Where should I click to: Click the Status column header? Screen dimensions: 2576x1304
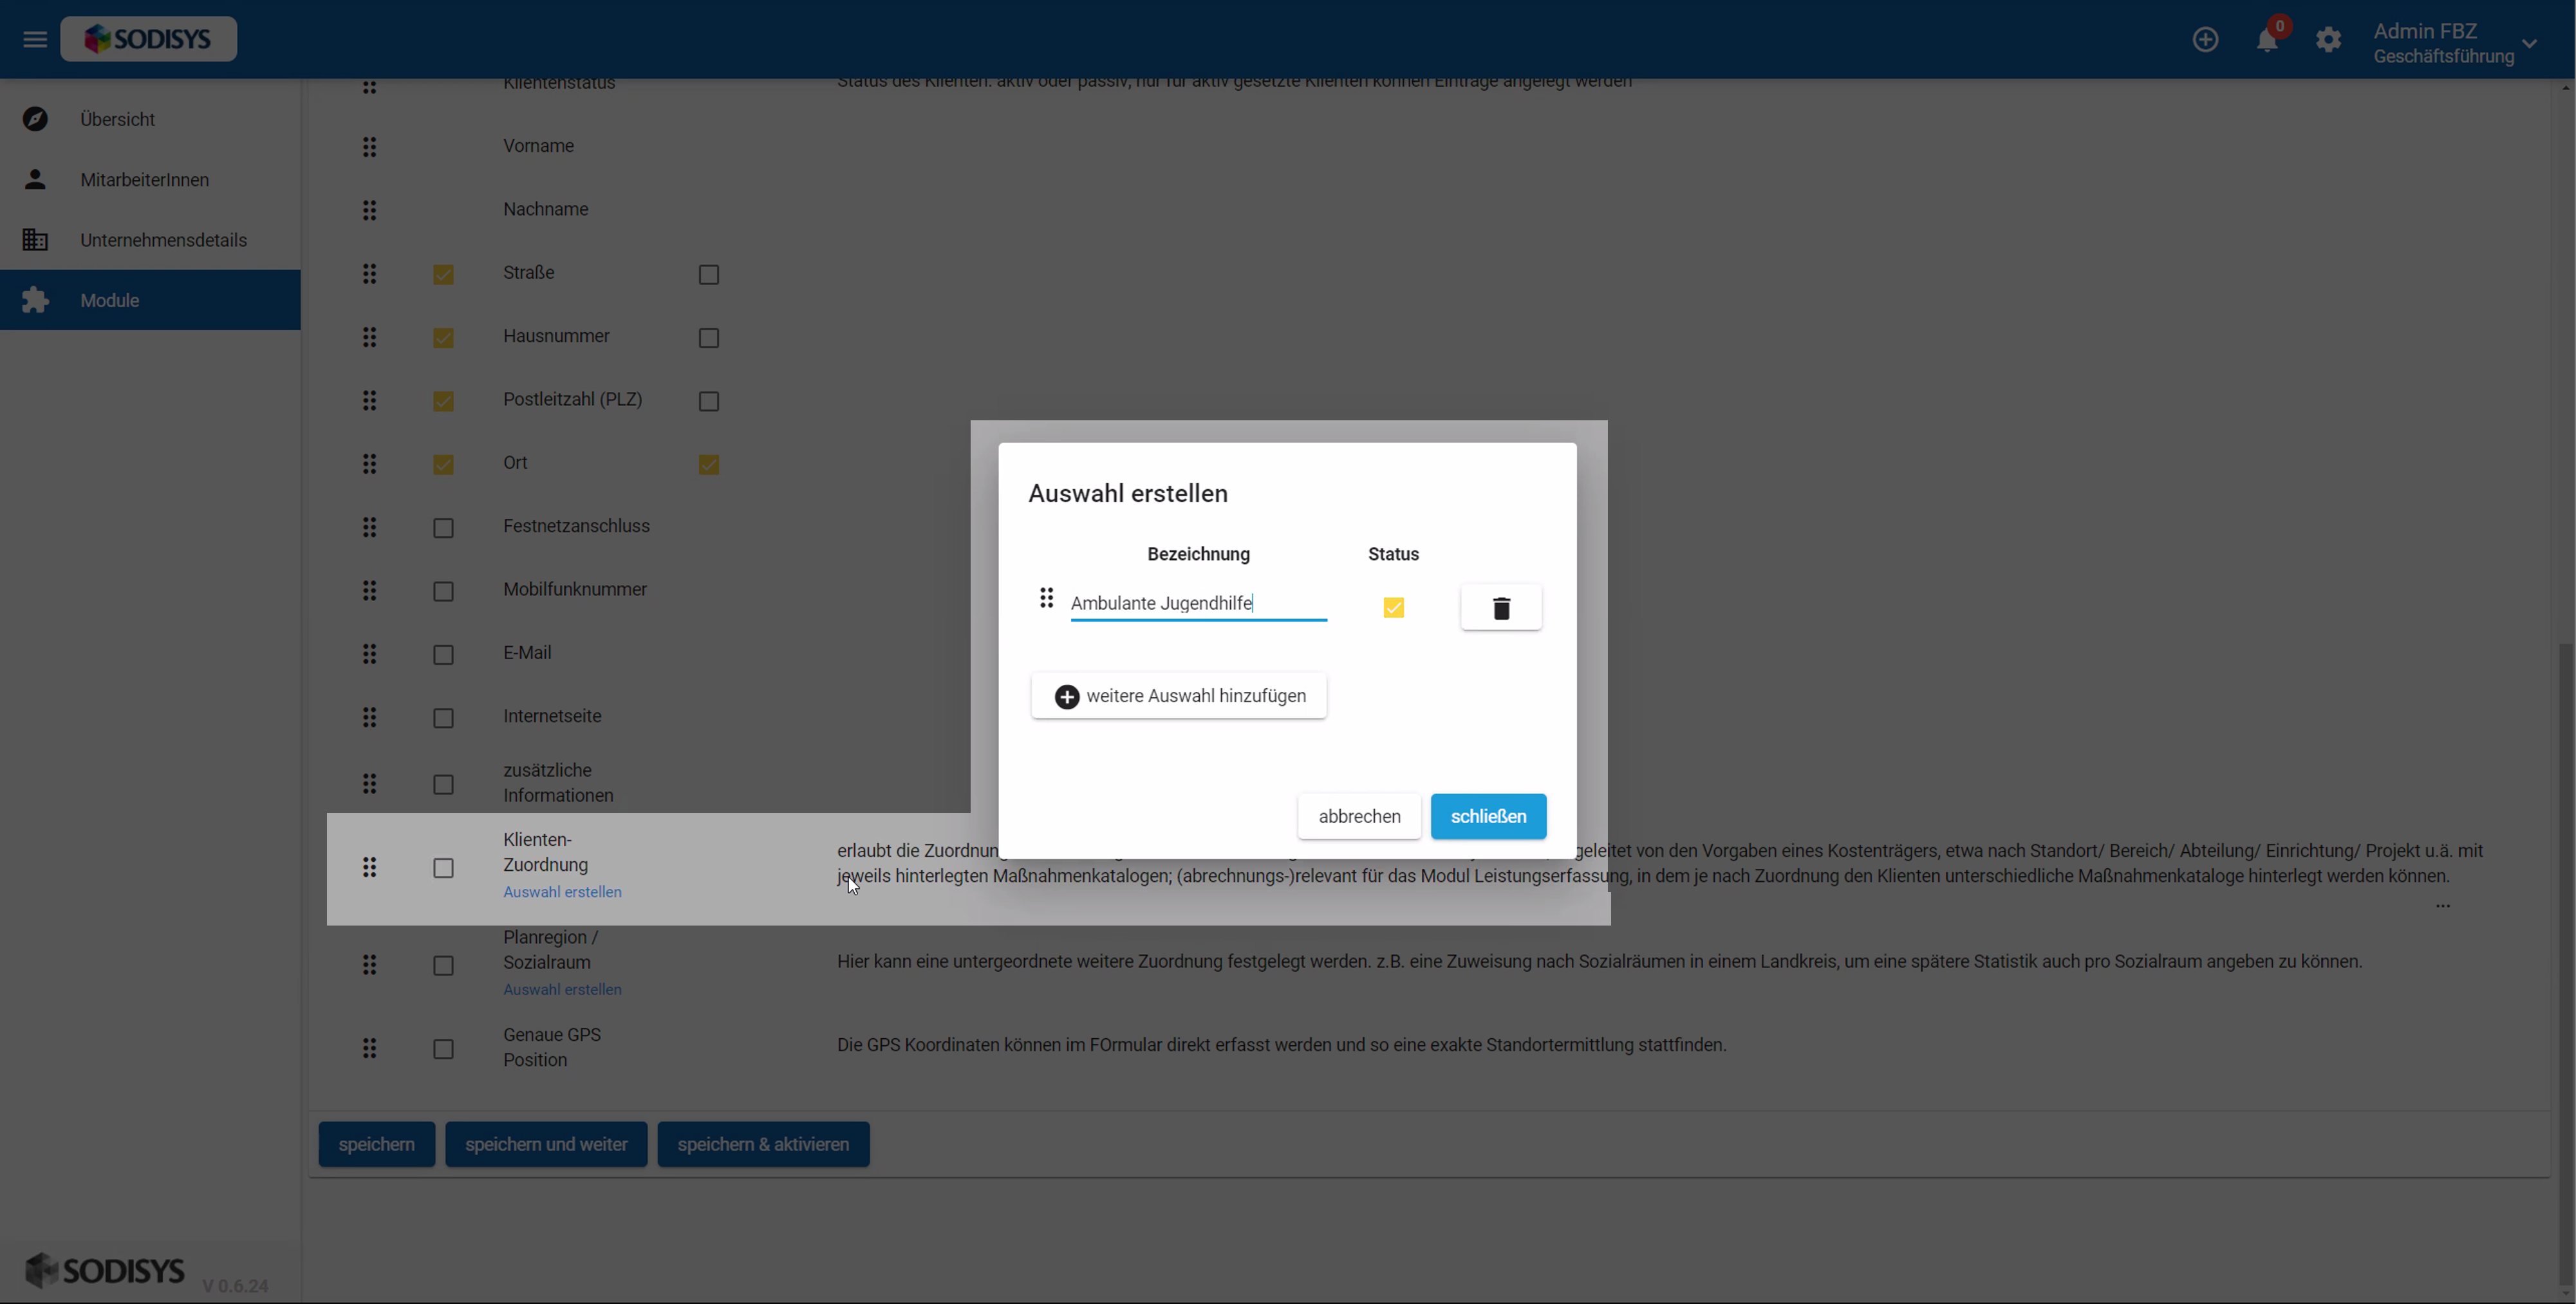click(1393, 554)
